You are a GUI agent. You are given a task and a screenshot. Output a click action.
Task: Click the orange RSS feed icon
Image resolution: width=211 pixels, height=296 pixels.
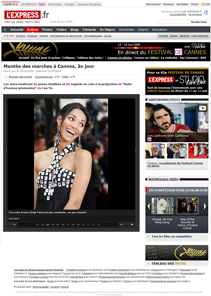coord(203,4)
